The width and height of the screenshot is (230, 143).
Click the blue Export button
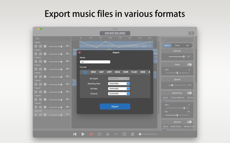click(x=115, y=106)
